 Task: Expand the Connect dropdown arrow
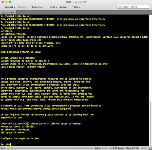15,7
